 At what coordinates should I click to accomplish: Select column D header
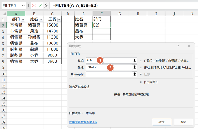[x=68, y=14]
